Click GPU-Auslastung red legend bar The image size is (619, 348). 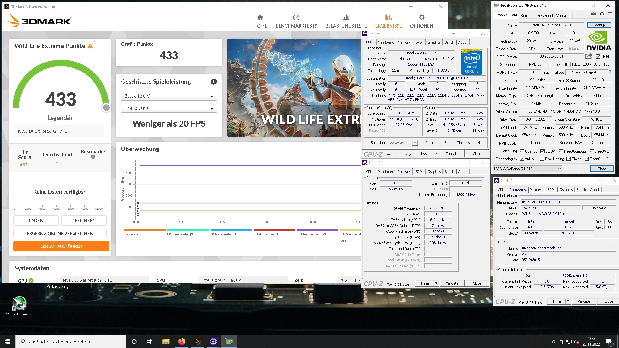(x=274, y=230)
